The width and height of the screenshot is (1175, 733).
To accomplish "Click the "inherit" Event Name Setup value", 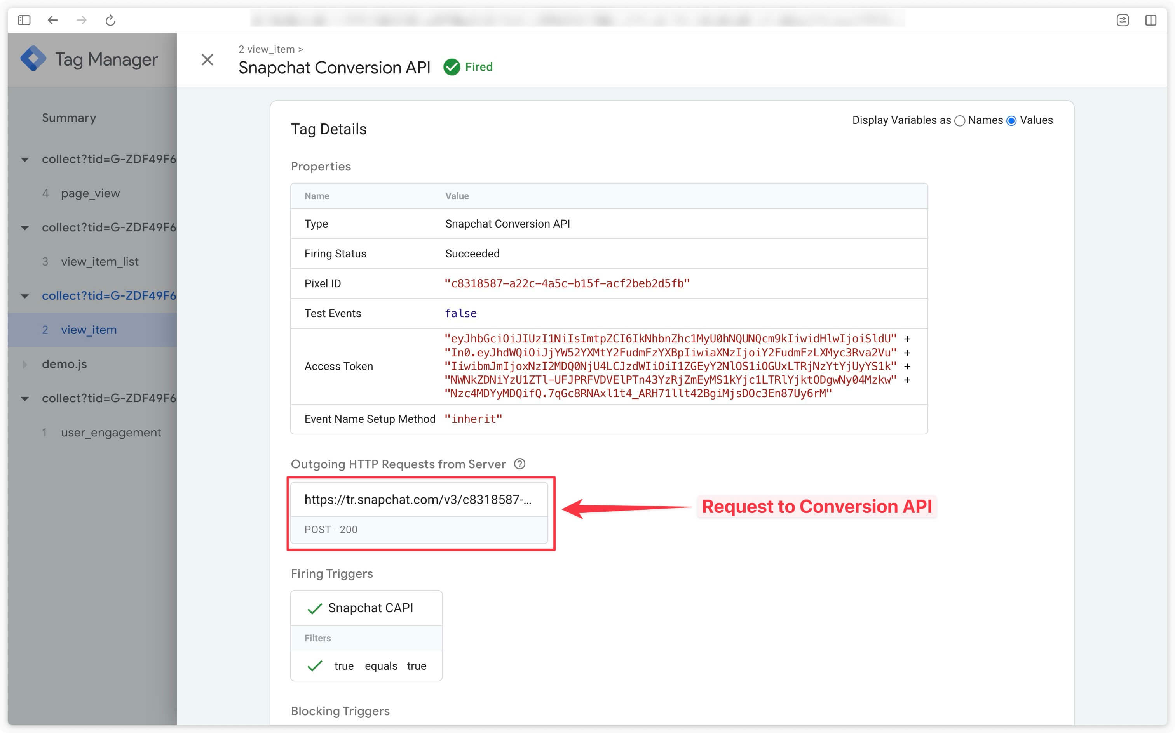I will pyautogui.click(x=474, y=419).
